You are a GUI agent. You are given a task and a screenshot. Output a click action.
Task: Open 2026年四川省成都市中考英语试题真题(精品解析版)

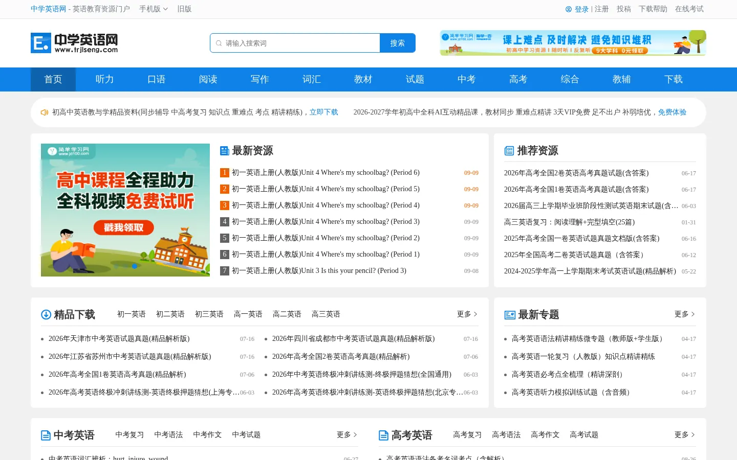[x=354, y=339]
